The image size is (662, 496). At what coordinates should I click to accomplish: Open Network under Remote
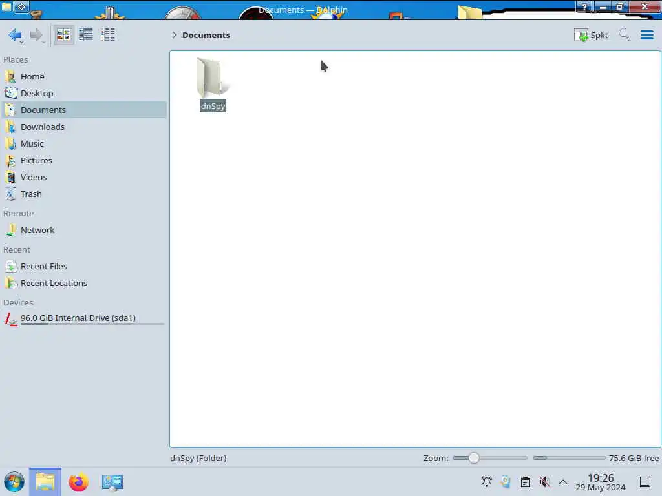click(x=84, y=231)
